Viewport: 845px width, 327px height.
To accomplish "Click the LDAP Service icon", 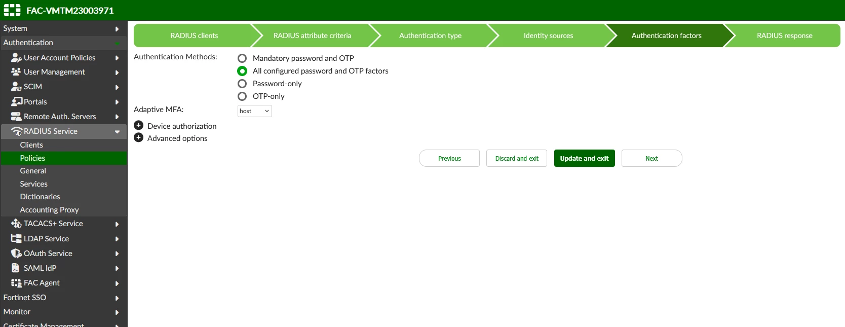I will pyautogui.click(x=16, y=238).
